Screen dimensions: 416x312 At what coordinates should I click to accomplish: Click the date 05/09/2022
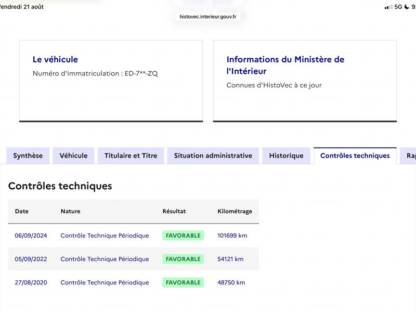click(31, 259)
